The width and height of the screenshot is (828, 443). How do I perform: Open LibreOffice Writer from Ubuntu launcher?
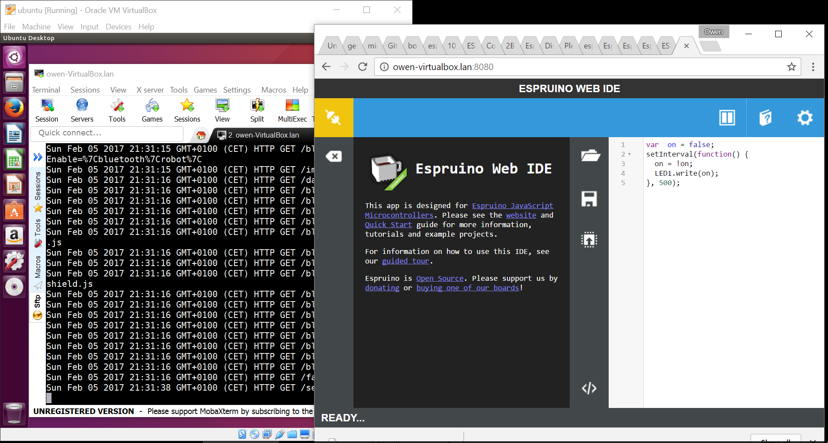pyautogui.click(x=14, y=134)
